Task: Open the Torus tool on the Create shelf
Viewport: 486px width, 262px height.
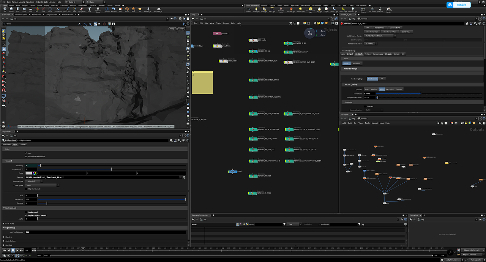Action: pos(24,9)
